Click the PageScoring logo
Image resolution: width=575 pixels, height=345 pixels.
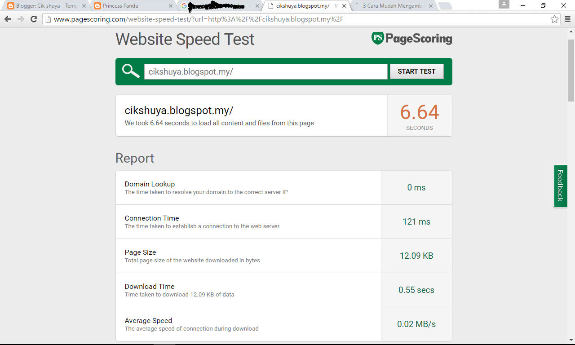pyautogui.click(x=411, y=38)
